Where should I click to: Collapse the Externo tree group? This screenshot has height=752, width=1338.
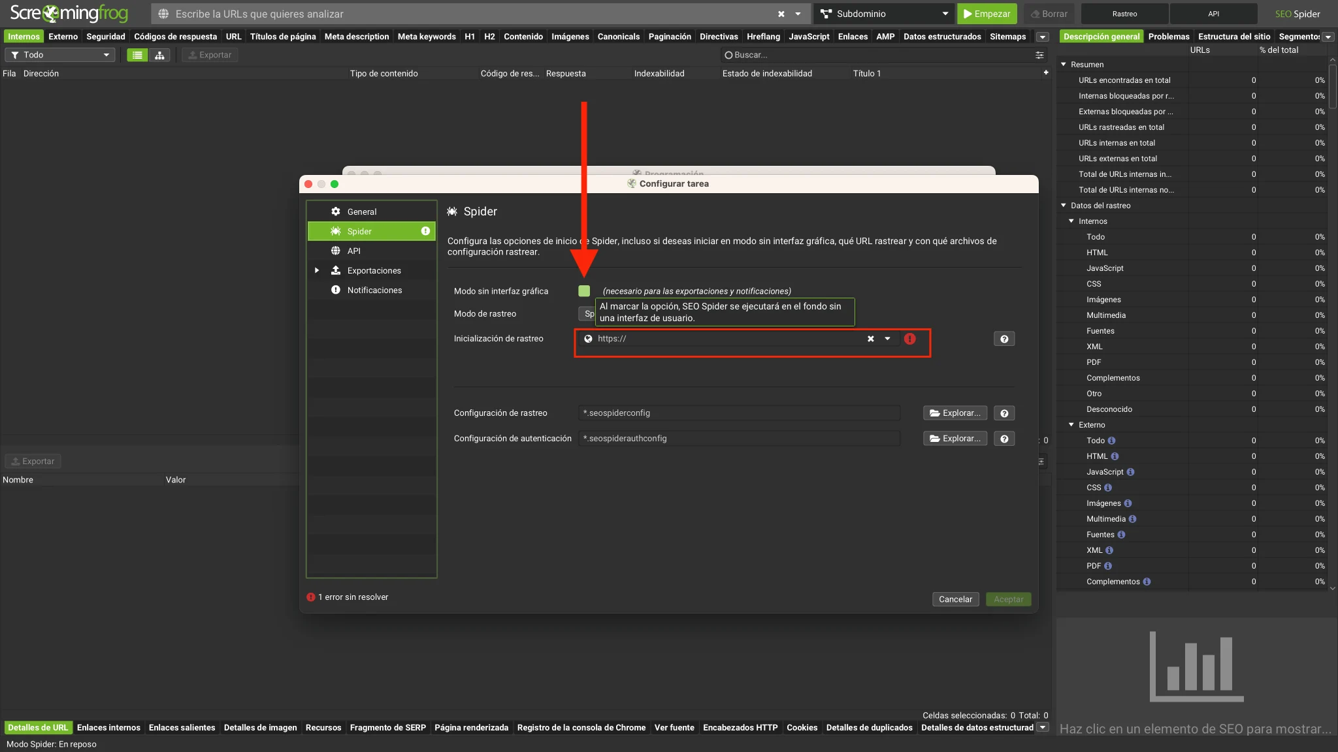click(x=1071, y=424)
